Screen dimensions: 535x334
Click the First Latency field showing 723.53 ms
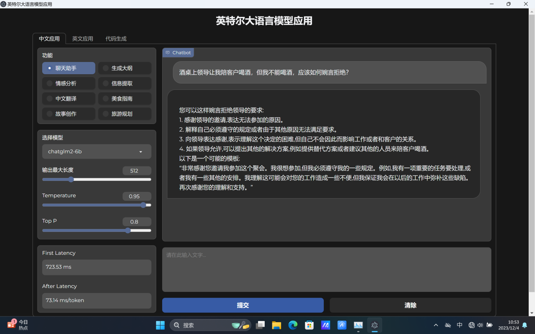97,267
